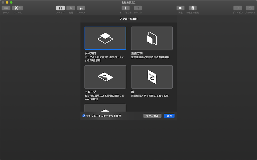Viewport: 257px width, 160px height.
Task: Click the シーン icon in the toolbar
Action: point(6,8)
